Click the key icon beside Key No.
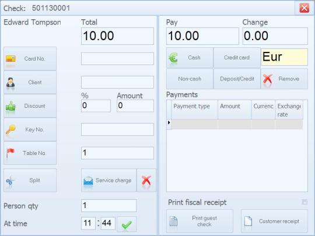 [10, 129]
